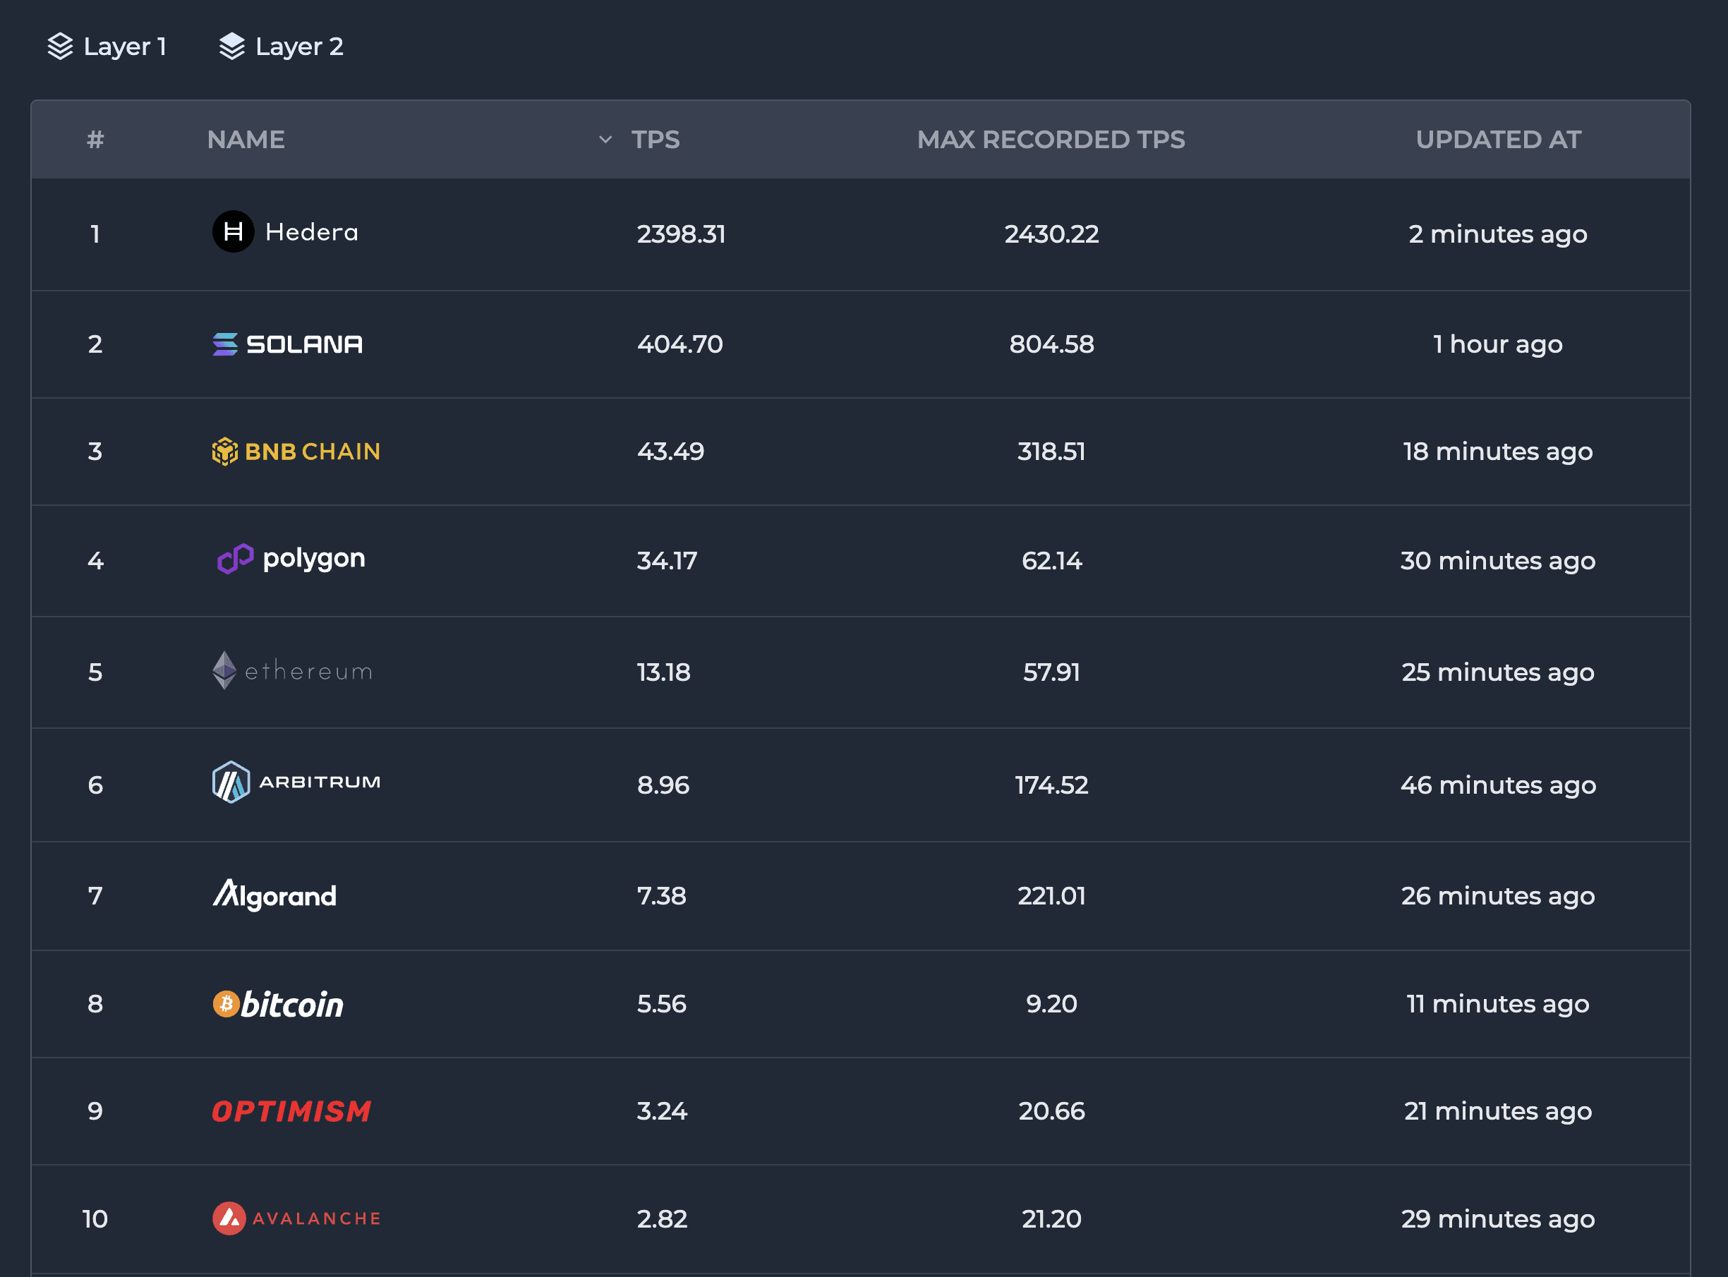The width and height of the screenshot is (1728, 1277).
Task: Click the Polygon logo
Action: click(x=291, y=558)
